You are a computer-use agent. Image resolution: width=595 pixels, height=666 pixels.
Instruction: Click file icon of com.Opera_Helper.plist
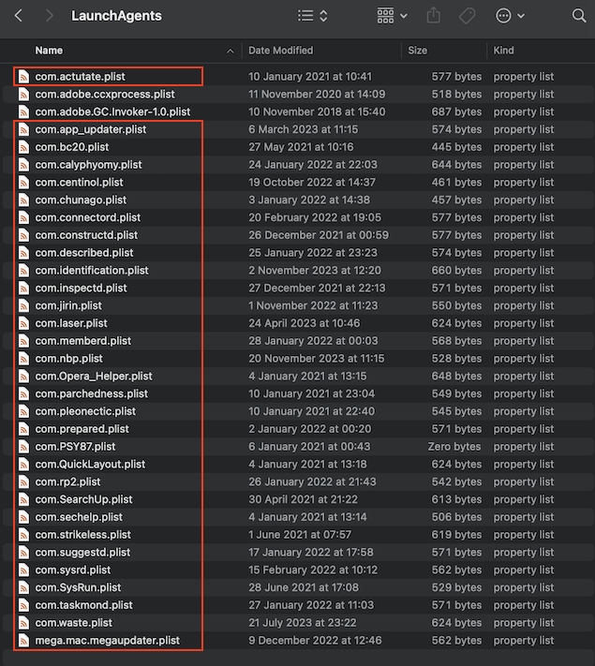pyautogui.click(x=23, y=377)
